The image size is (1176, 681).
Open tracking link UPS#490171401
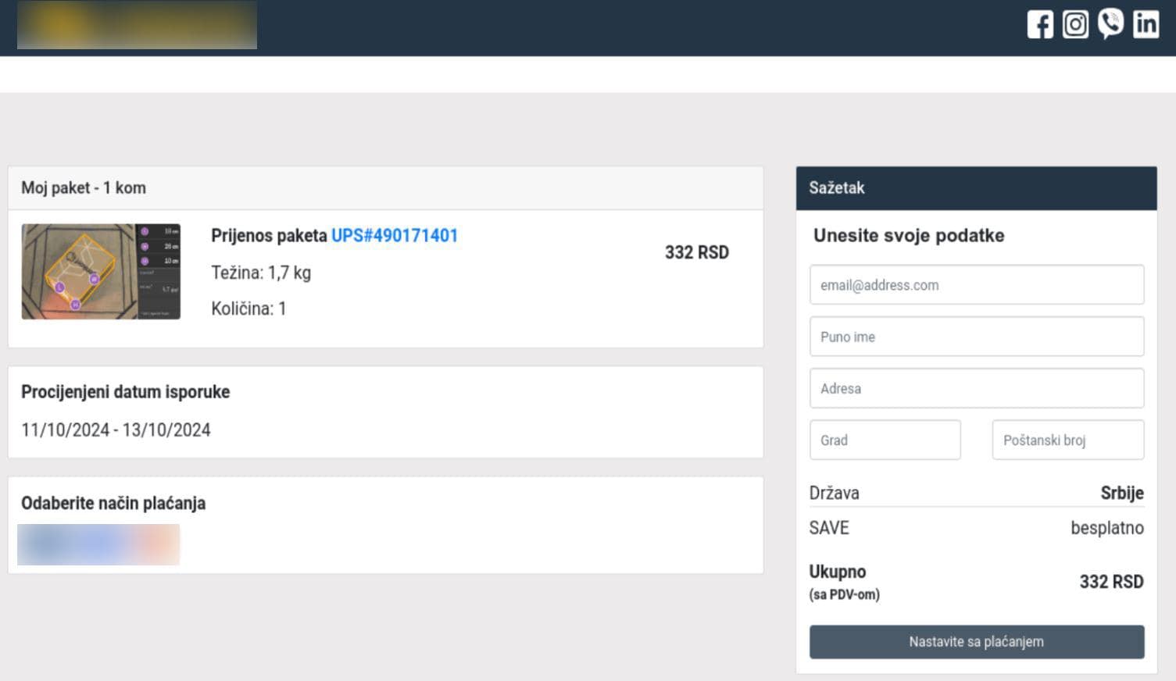[x=395, y=235]
